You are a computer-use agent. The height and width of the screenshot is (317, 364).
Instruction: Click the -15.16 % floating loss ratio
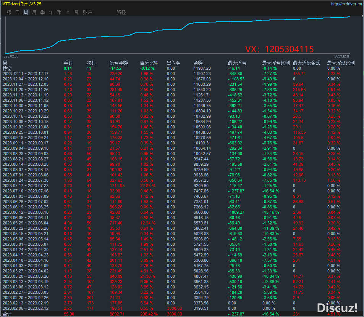[x=271, y=212]
